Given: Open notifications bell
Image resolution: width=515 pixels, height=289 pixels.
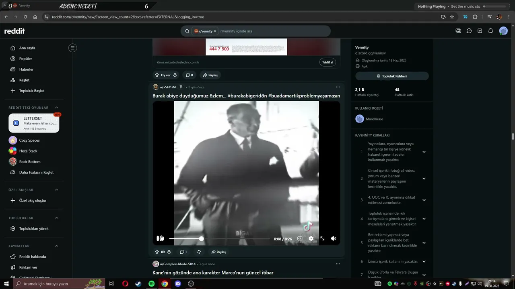Looking at the screenshot, I should pyautogui.click(x=490, y=31).
